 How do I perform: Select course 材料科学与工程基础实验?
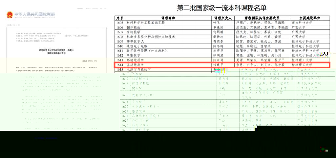145,23
